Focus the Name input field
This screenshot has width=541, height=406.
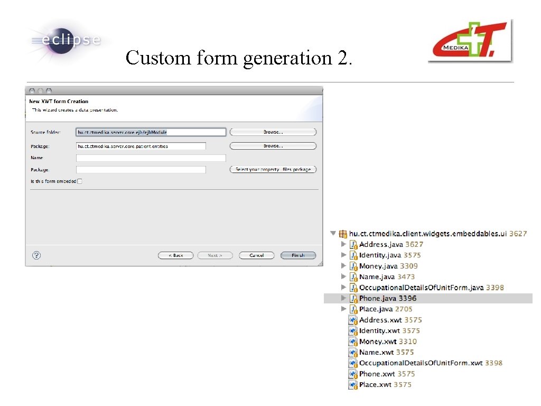pyautogui.click(x=151, y=158)
